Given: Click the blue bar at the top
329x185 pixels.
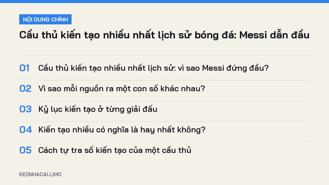Looking at the screenshot, I should point(164,1).
